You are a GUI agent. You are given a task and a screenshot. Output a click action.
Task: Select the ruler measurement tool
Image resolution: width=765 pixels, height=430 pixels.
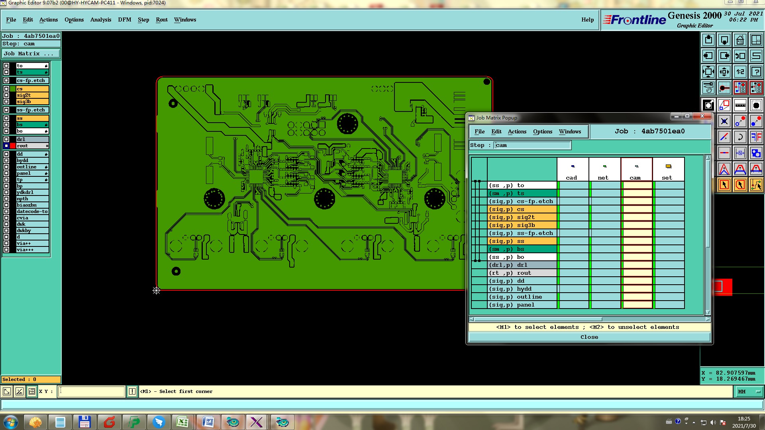[740, 106]
